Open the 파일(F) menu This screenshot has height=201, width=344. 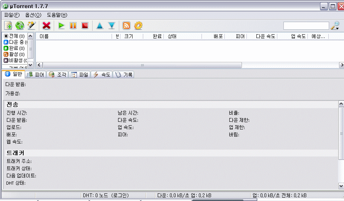(x=12, y=15)
